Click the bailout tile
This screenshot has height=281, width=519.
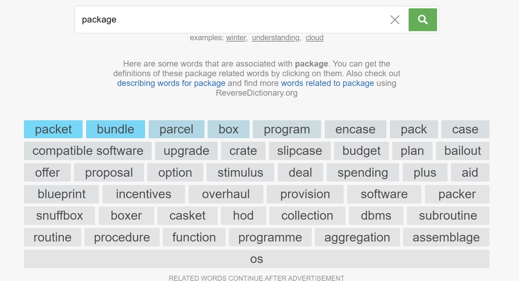(x=462, y=151)
